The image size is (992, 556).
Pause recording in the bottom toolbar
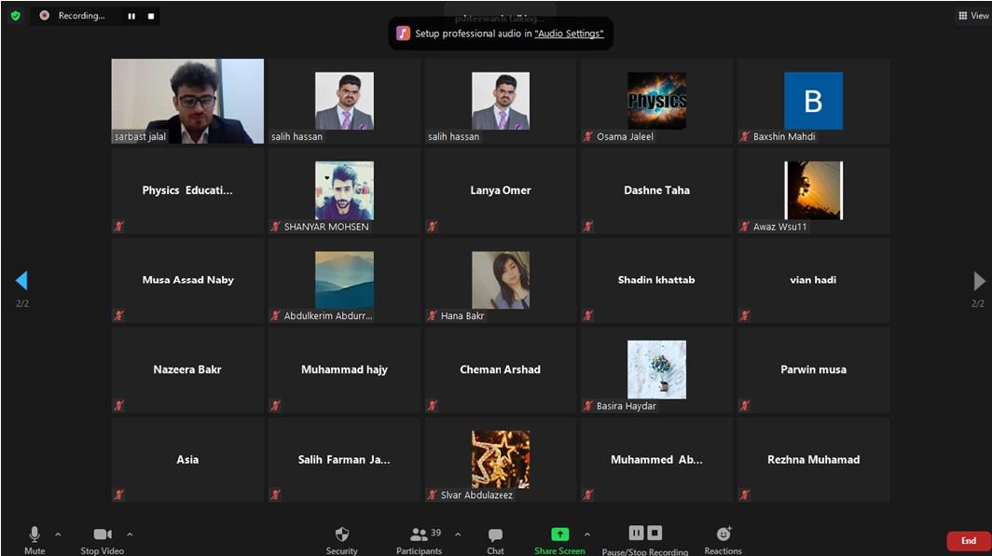point(636,533)
